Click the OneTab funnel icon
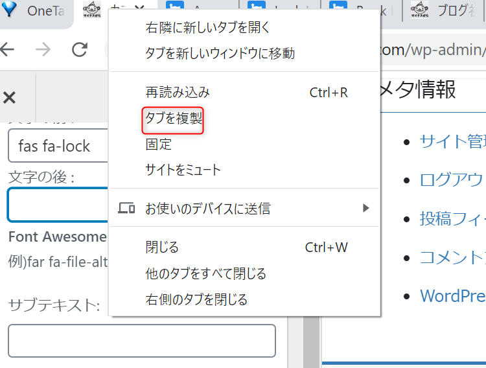The height and width of the screenshot is (368, 486). pos(10,8)
